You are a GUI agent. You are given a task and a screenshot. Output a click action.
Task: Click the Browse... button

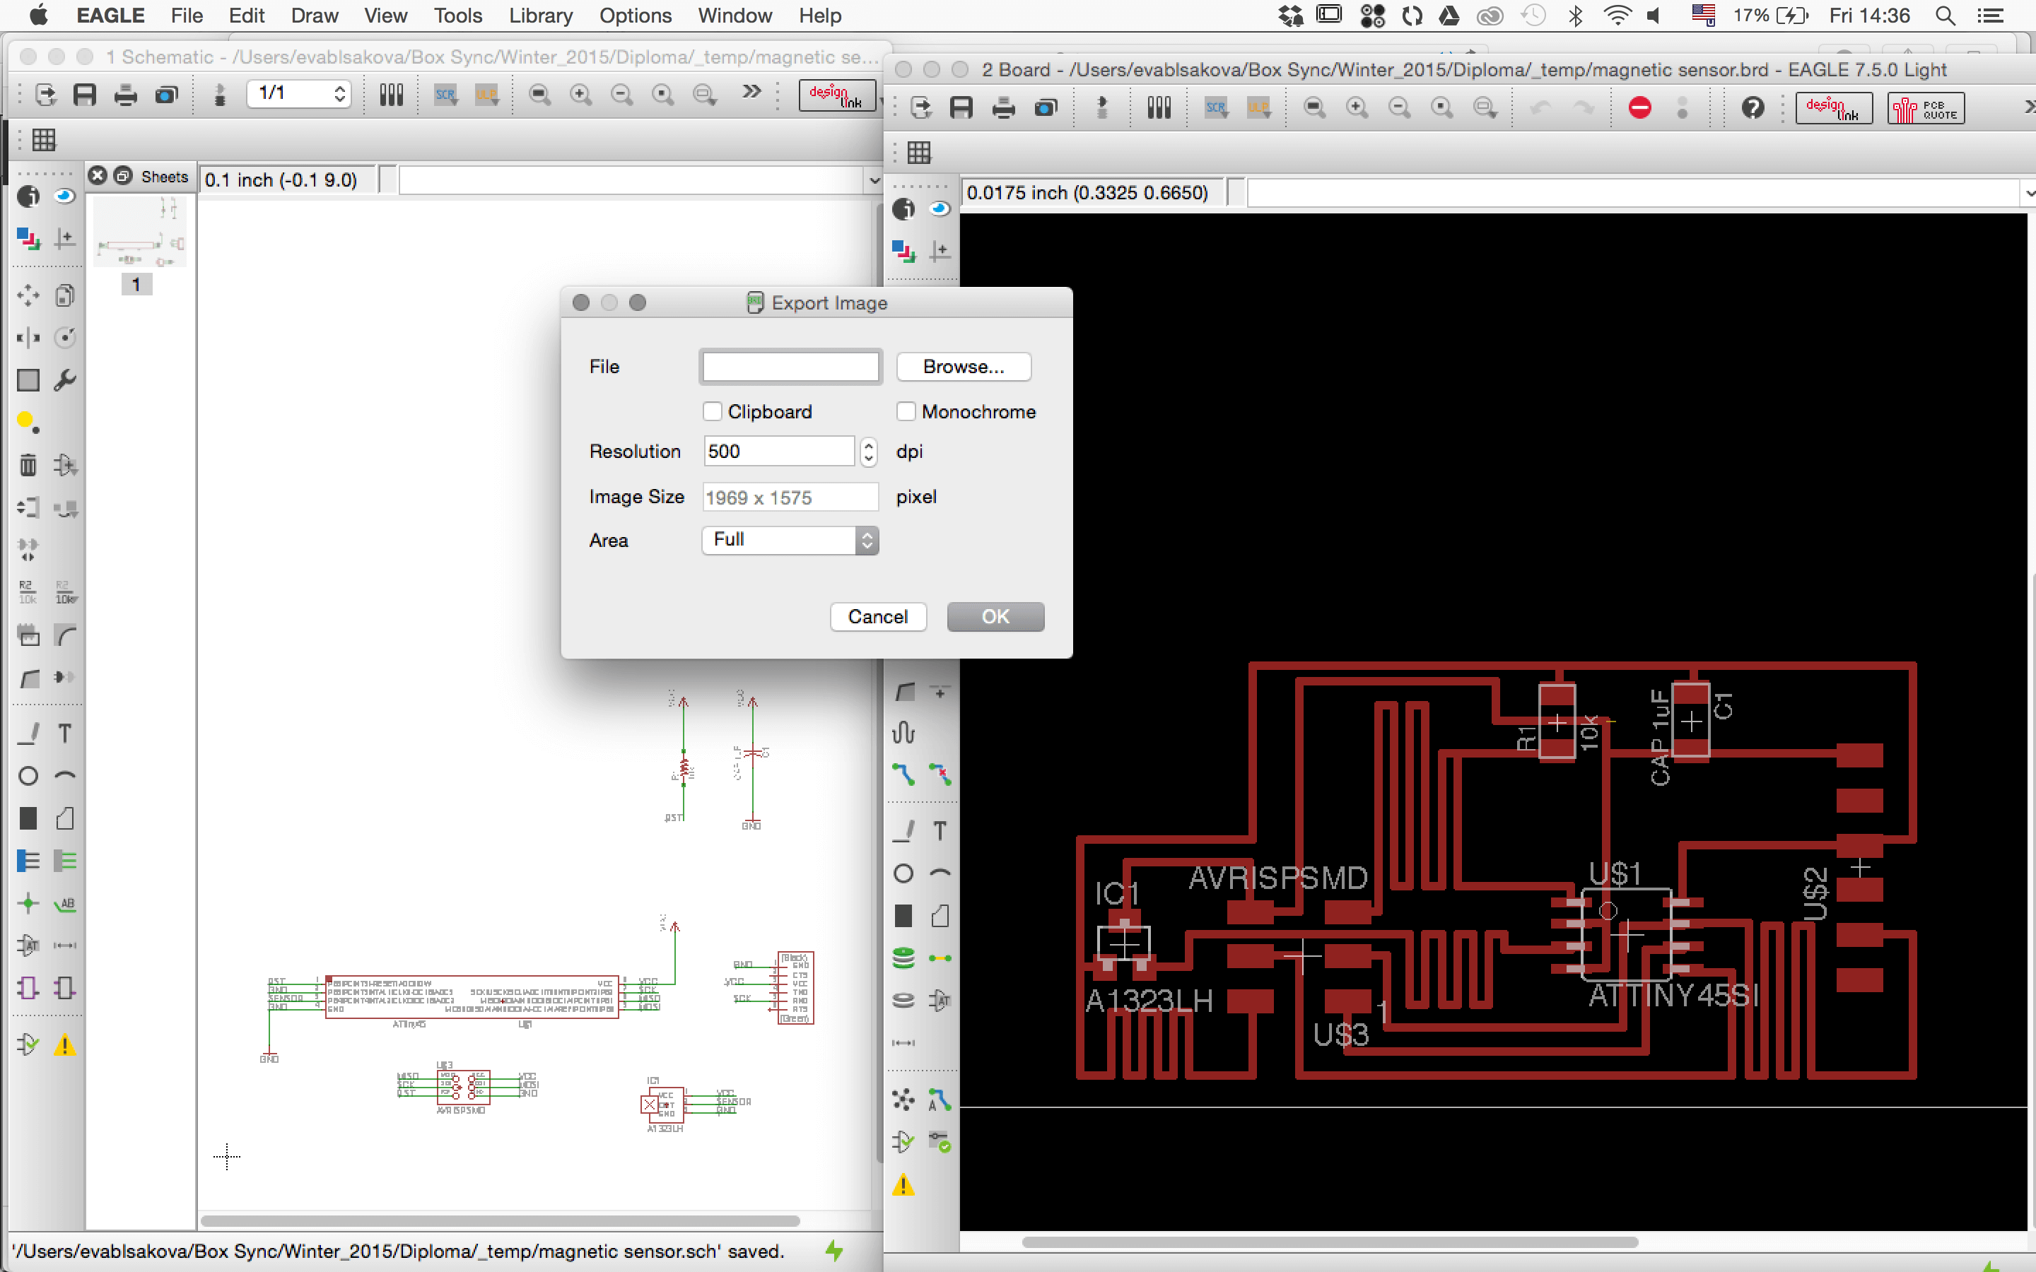(964, 367)
